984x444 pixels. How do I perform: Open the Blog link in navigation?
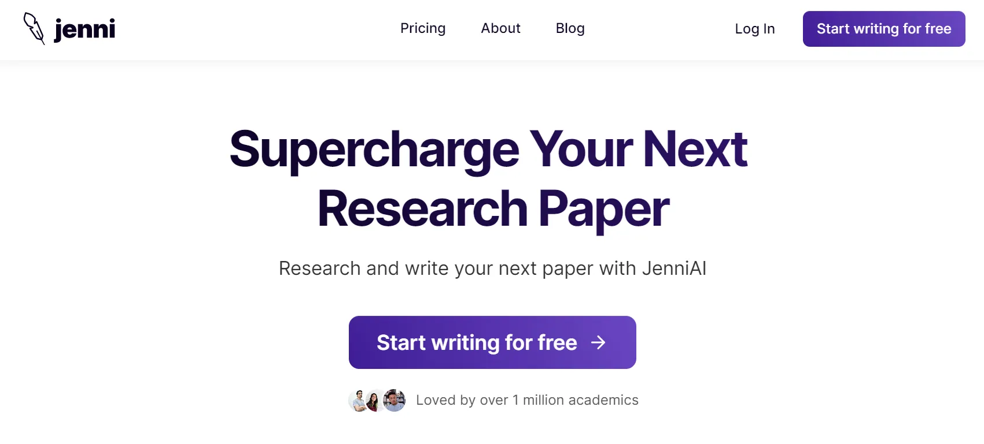(570, 28)
